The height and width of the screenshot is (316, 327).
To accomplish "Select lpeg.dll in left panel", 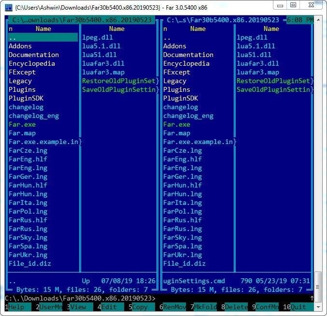I will [x=98, y=38].
